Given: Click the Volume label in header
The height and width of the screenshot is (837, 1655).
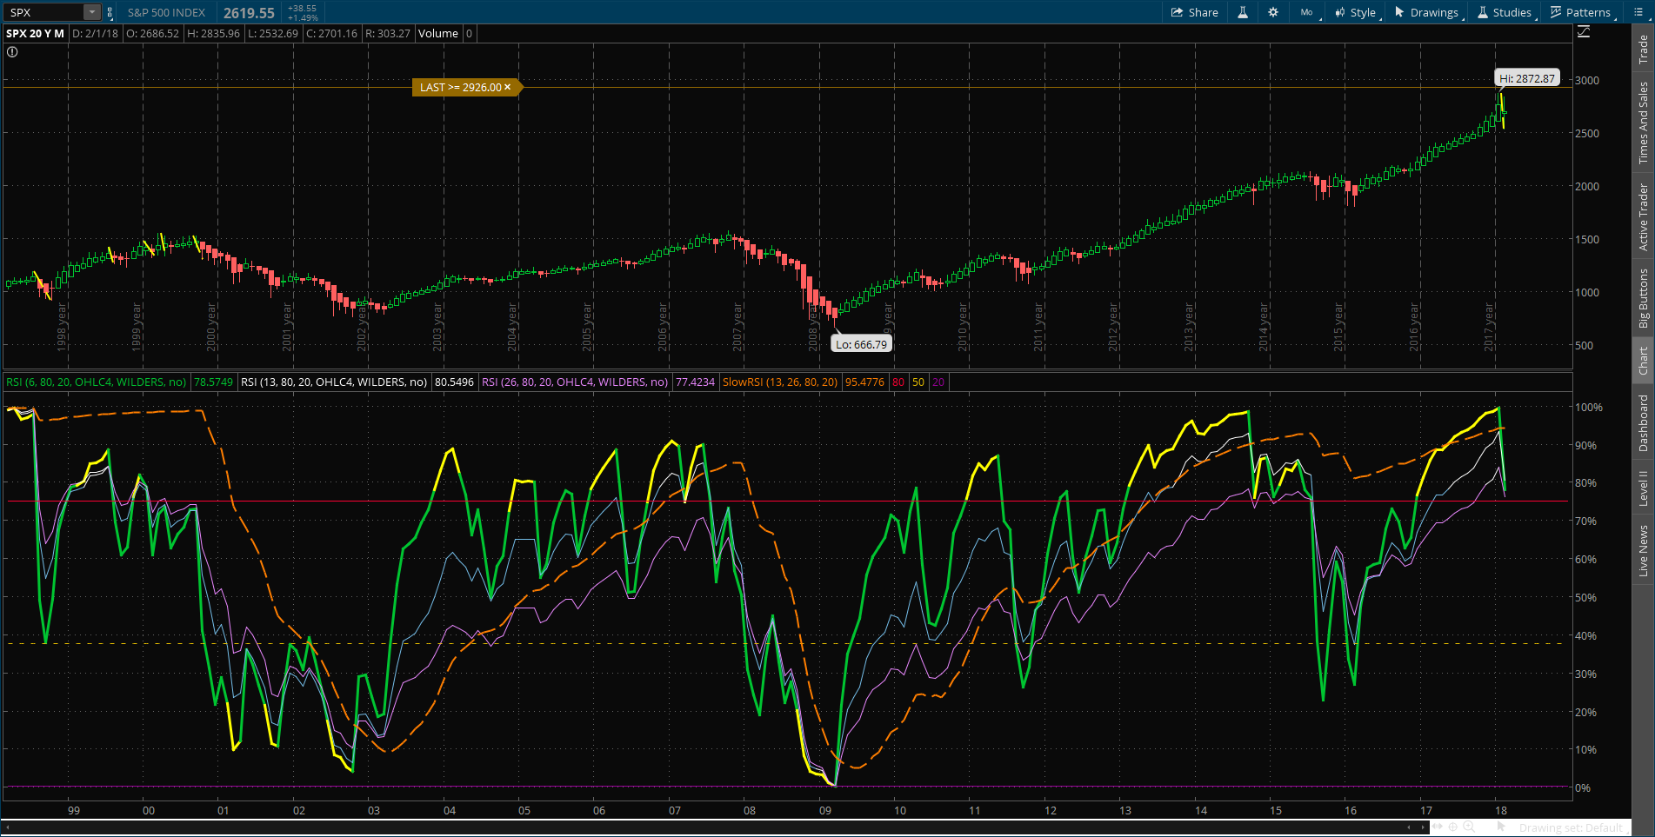Looking at the screenshot, I should pos(438,33).
